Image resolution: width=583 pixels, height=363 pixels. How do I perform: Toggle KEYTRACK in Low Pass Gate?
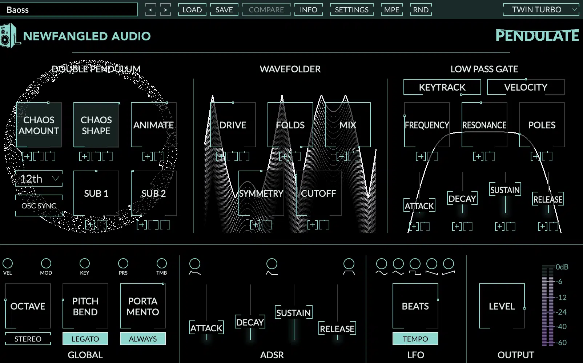[442, 87]
